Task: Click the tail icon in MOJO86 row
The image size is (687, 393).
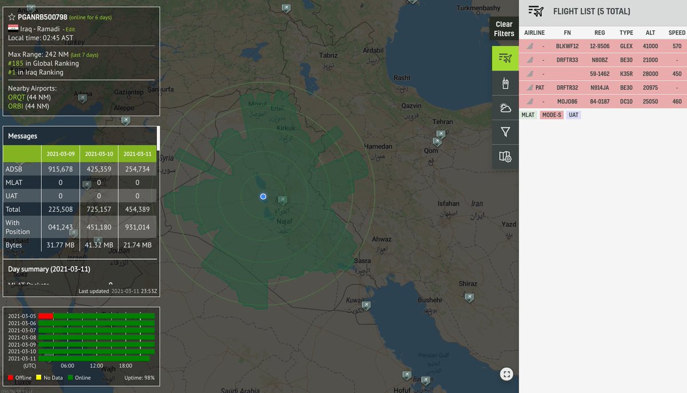Action: tap(530, 102)
